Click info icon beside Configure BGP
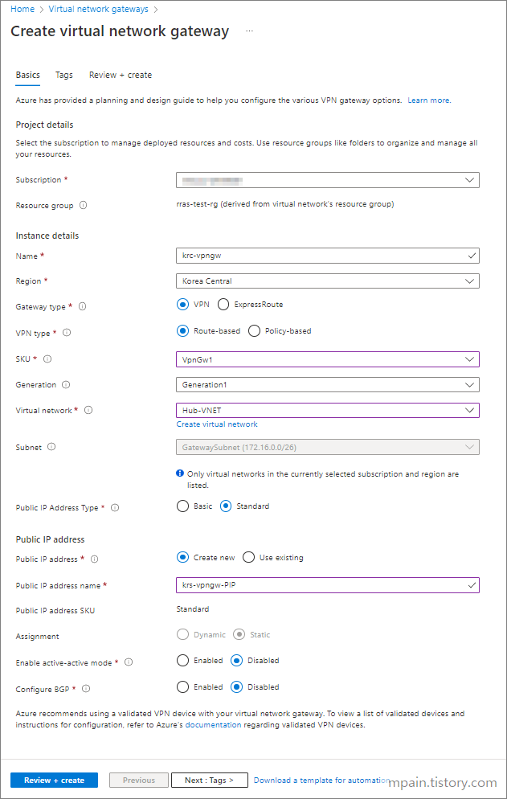 [x=86, y=688]
